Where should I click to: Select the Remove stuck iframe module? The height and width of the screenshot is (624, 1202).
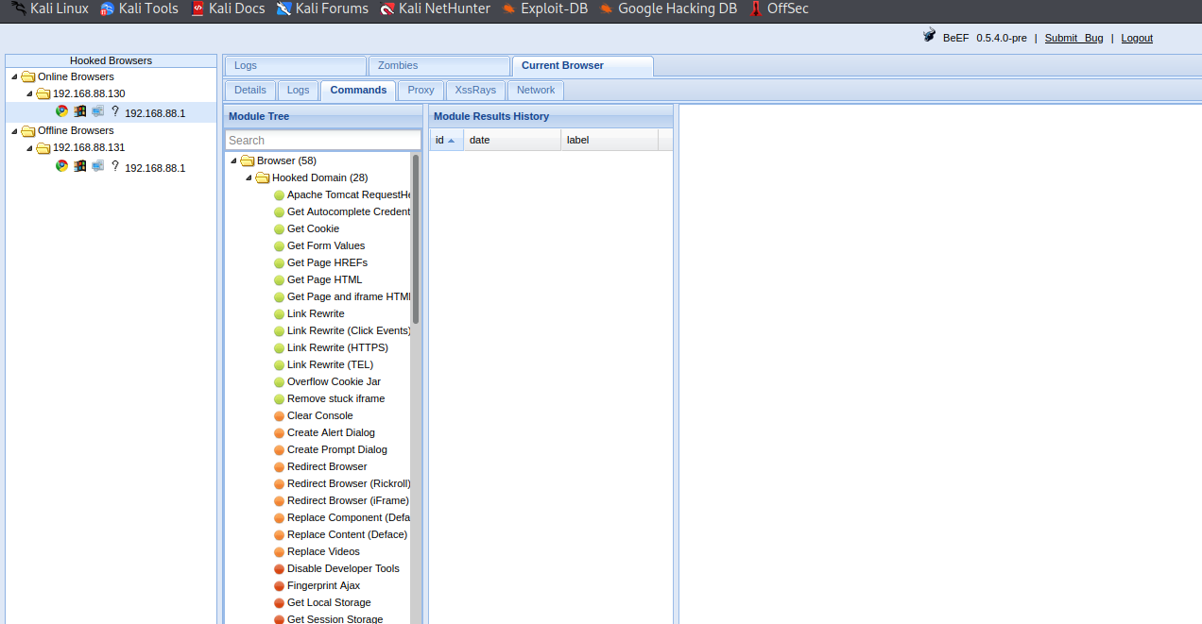[335, 398]
